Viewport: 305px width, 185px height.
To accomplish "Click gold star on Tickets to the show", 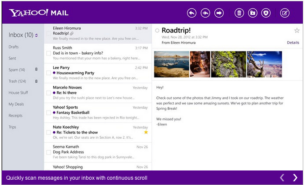I will pyautogui.click(x=146, y=132).
